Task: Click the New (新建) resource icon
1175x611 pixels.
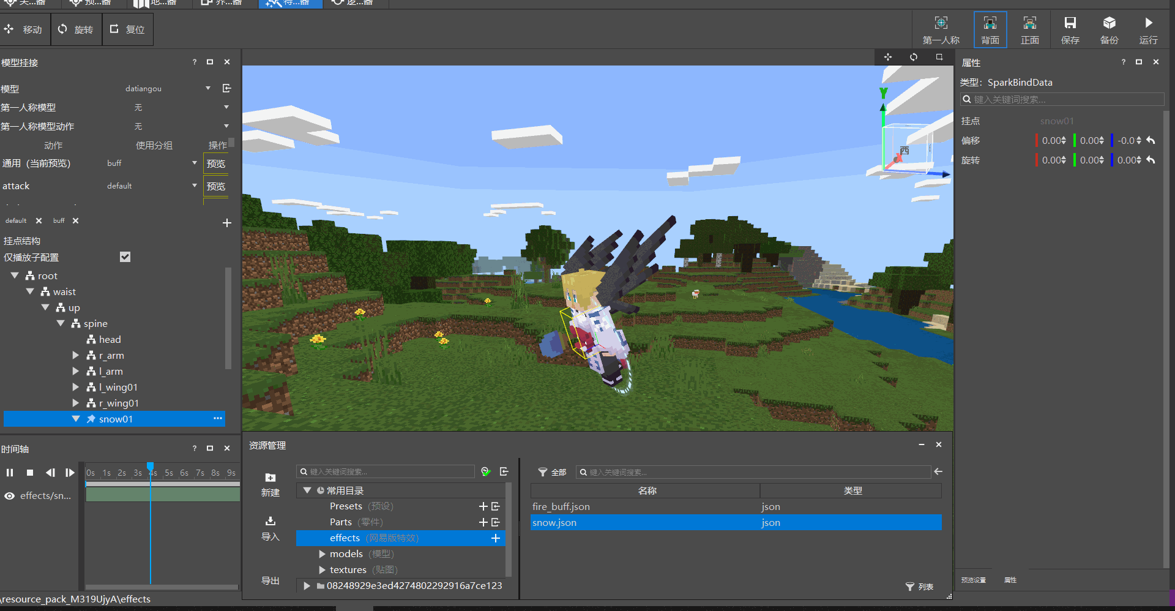Action: tap(270, 478)
